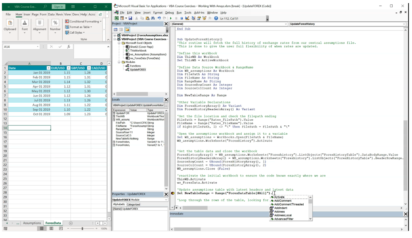Collapse the Modules folder node

(119, 62)
